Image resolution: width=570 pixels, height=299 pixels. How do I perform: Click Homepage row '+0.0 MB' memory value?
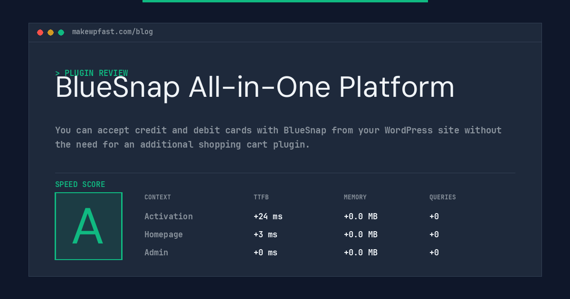pos(361,234)
